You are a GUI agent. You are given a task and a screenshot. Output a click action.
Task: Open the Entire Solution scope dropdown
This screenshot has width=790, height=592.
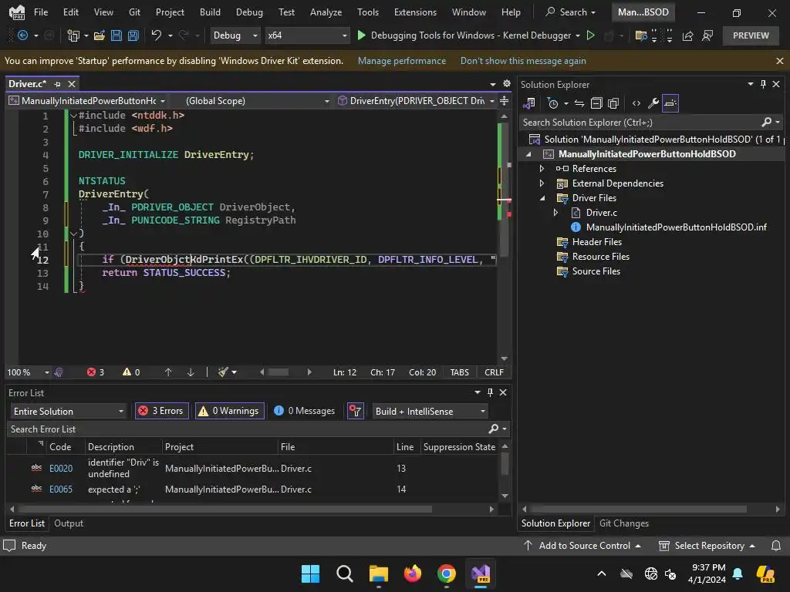(69, 412)
